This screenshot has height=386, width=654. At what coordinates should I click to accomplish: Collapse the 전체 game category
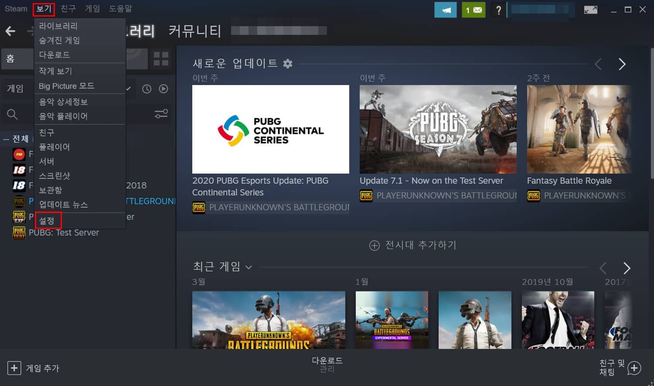tap(6, 139)
